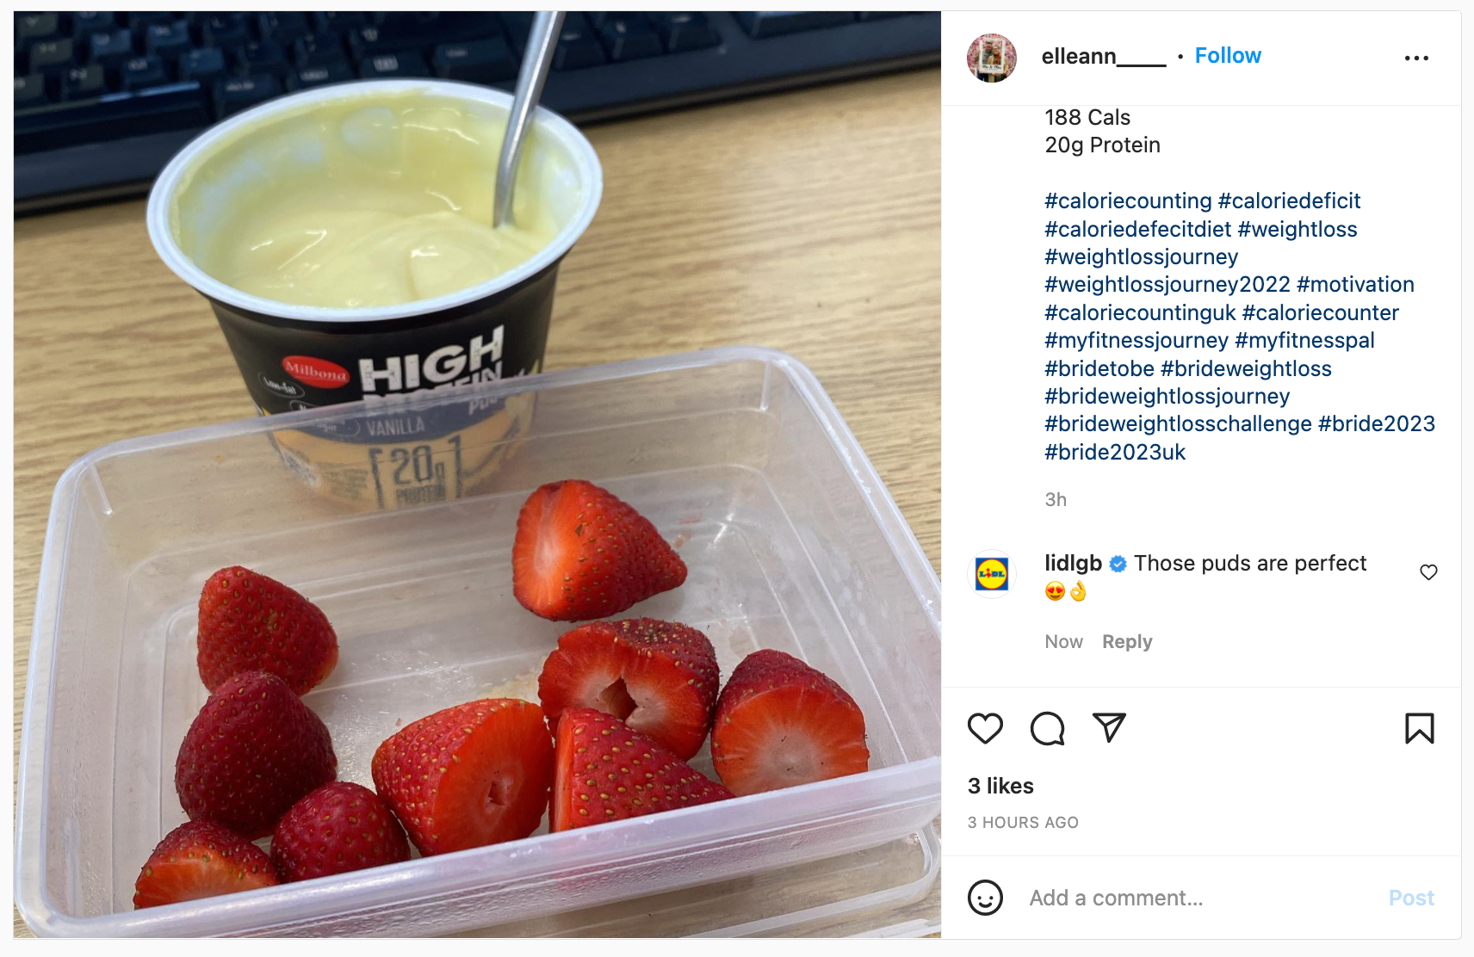The height and width of the screenshot is (957, 1474).
Task: Open the #caloriecounting hashtag
Action: tap(1128, 201)
